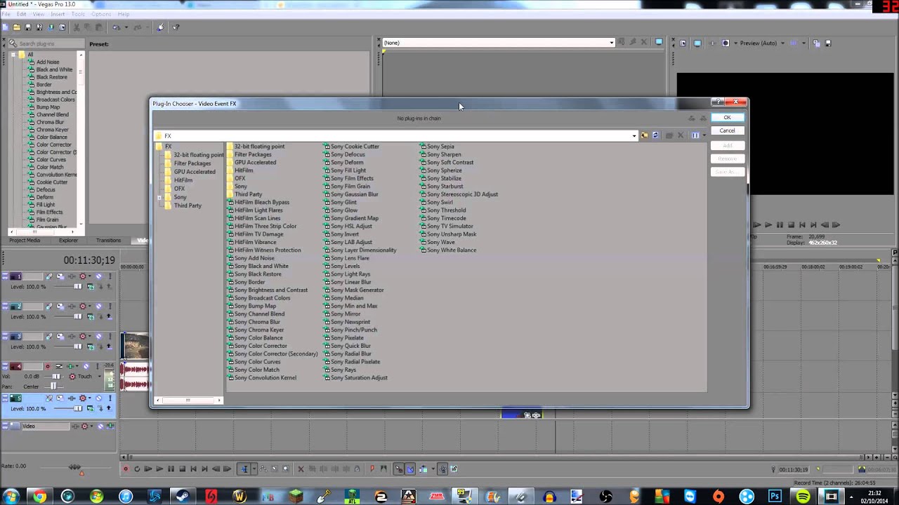Open the Views dropdown arrow in chooser
The height and width of the screenshot is (505, 899).
pos(704,136)
